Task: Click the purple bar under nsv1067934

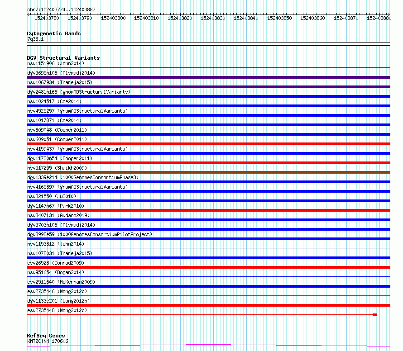Action: pyautogui.click(x=208, y=87)
